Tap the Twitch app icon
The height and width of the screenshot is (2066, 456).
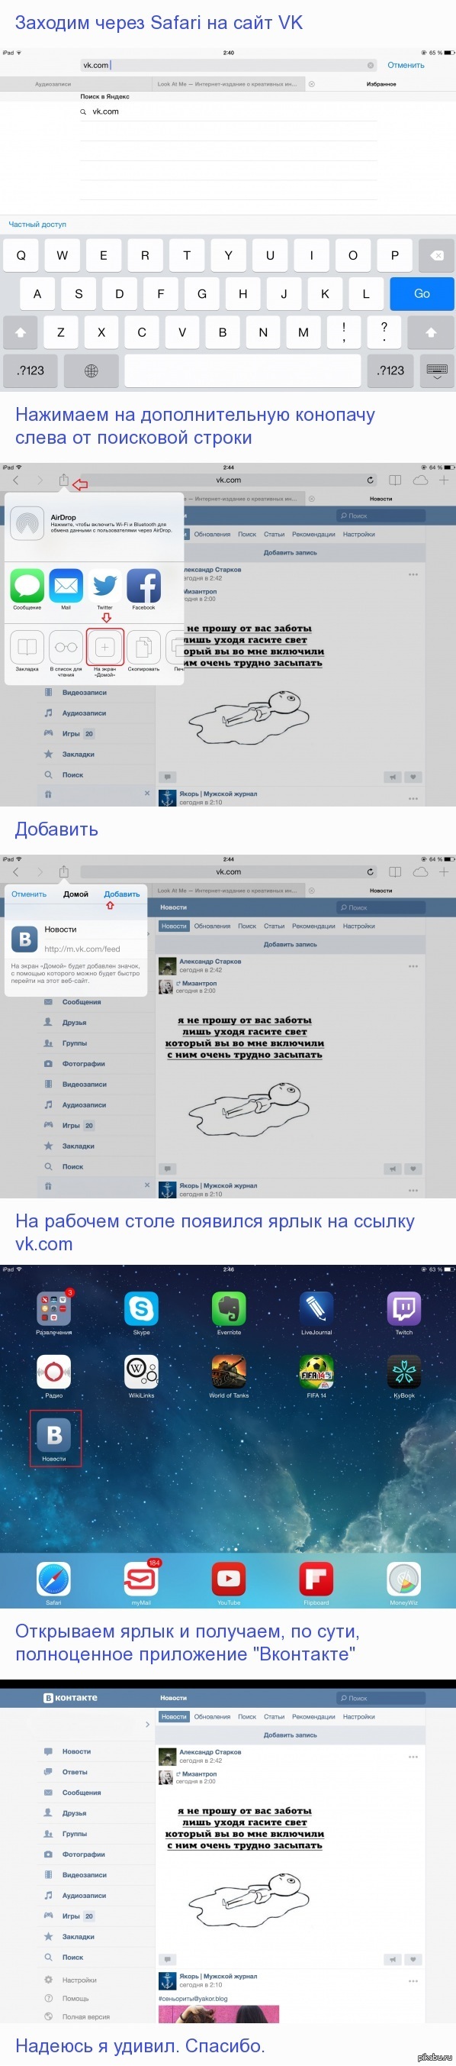click(x=404, y=1309)
